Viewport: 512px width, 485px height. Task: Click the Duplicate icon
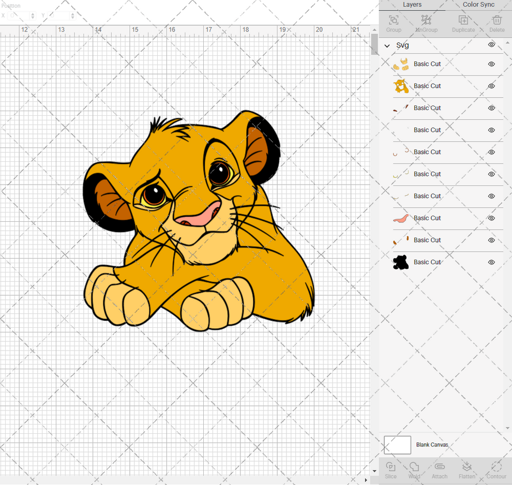point(463,23)
